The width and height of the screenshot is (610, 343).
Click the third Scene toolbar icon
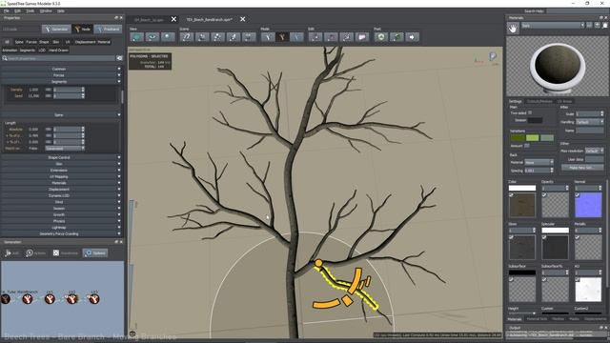[x=217, y=37]
